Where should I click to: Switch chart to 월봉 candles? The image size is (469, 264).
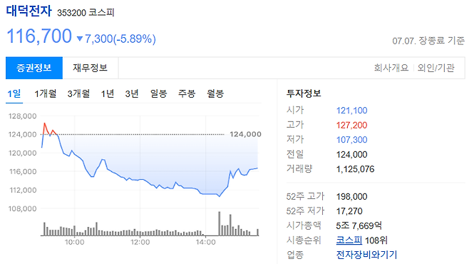(x=215, y=94)
